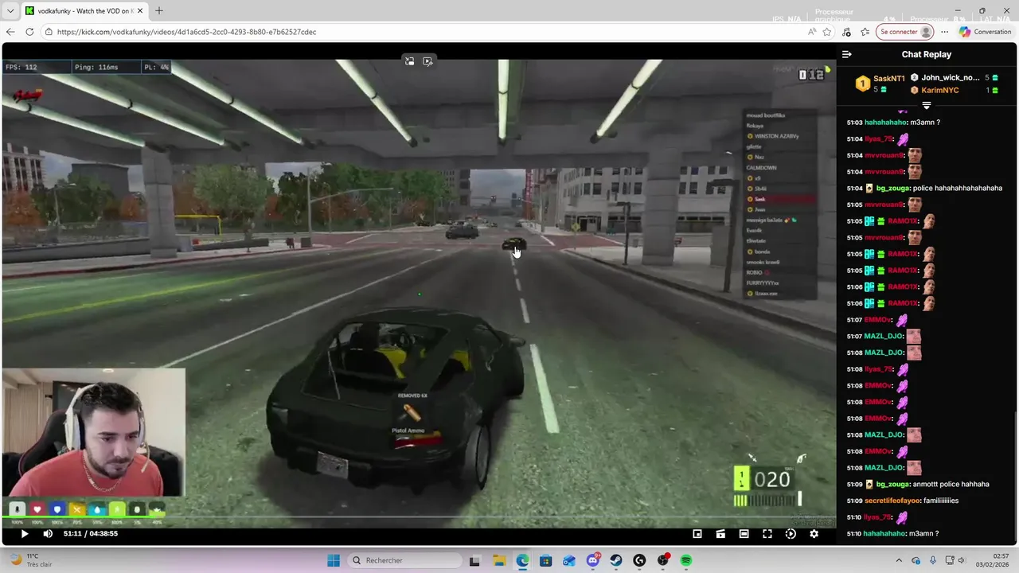This screenshot has width=1019, height=573.
Task: Open Windows Start menu
Action: pyautogui.click(x=334, y=560)
